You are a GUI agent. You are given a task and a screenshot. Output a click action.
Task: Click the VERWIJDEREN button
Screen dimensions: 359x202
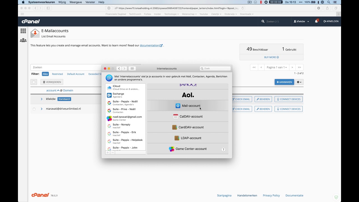[52, 82]
